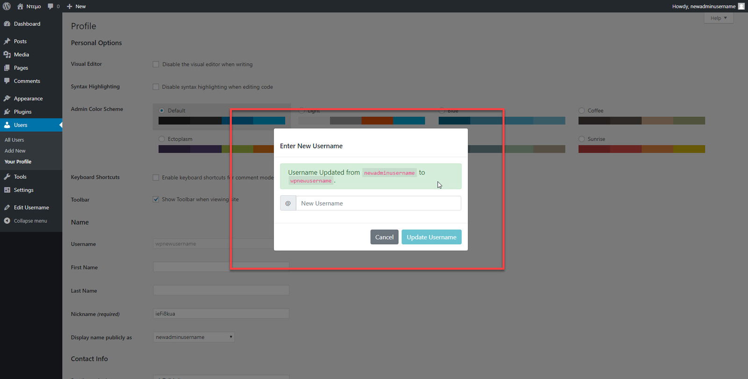Click the Coffee scheme color swatch bar
This screenshot has height=379, width=748.
click(x=641, y=121)
